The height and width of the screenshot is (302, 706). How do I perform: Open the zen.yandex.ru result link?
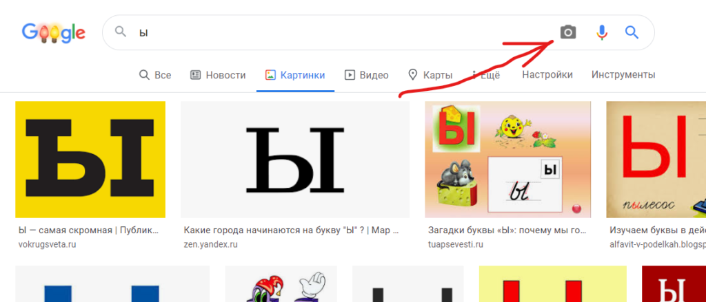(210, 244)
